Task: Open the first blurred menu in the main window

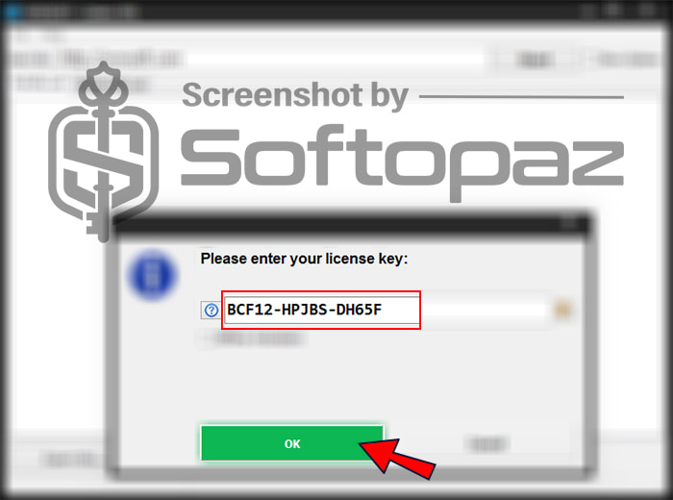Action: (x=23, y=37)
